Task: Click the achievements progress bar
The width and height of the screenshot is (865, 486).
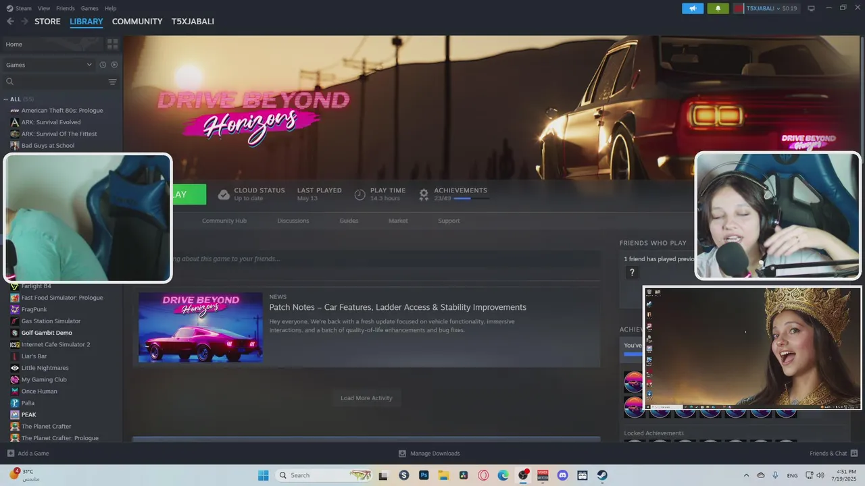Action: click(x=471, y=198)
